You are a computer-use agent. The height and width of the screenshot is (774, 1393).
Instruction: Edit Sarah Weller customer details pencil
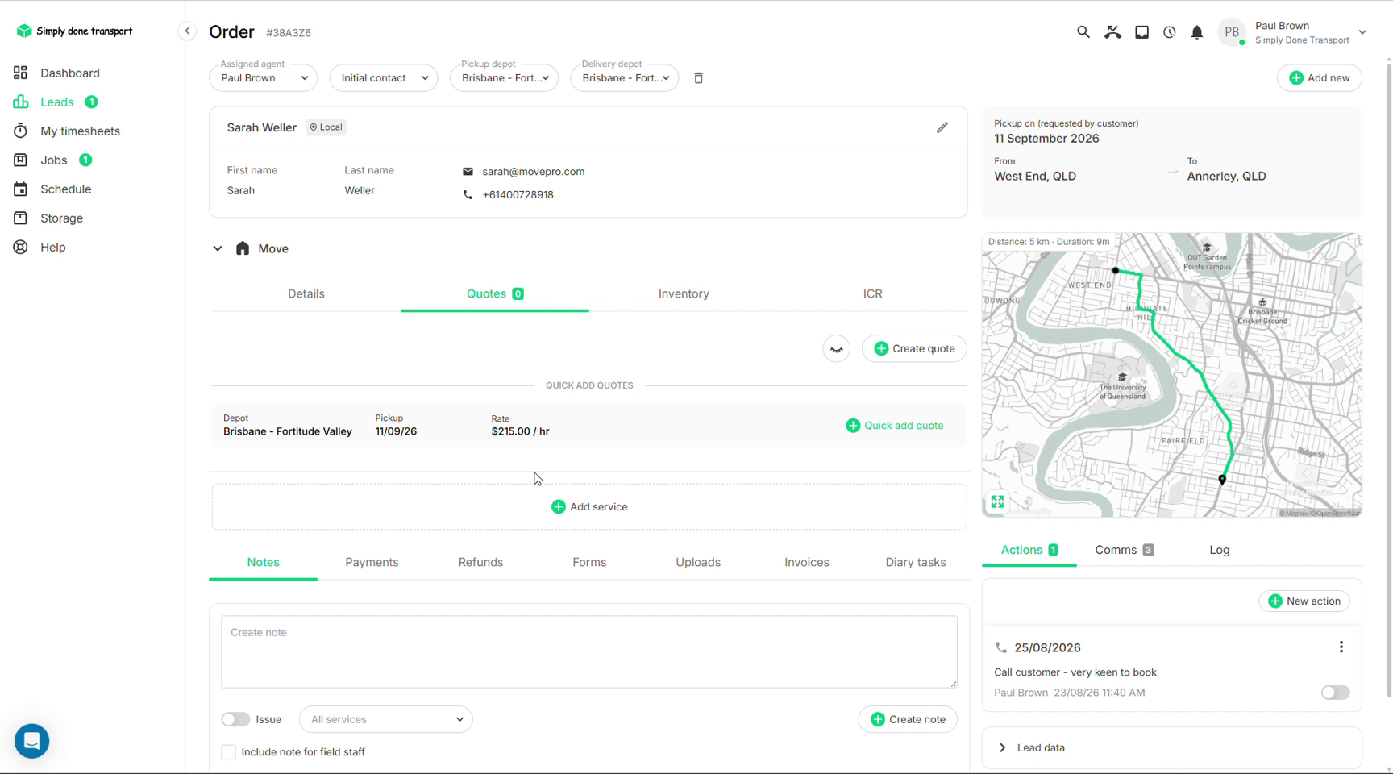[x=942, y=127]
